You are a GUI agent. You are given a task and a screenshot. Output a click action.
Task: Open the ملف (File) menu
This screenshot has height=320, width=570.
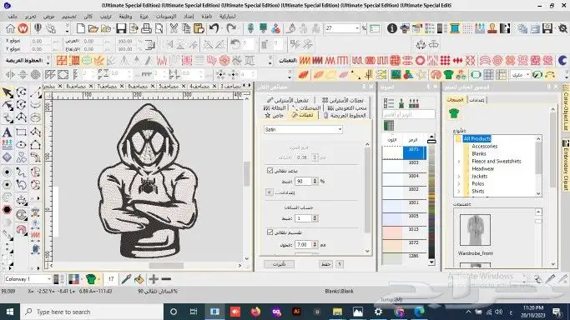click(13, 17)
